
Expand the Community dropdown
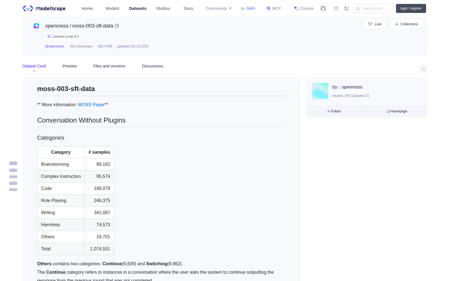pos(219,8)
